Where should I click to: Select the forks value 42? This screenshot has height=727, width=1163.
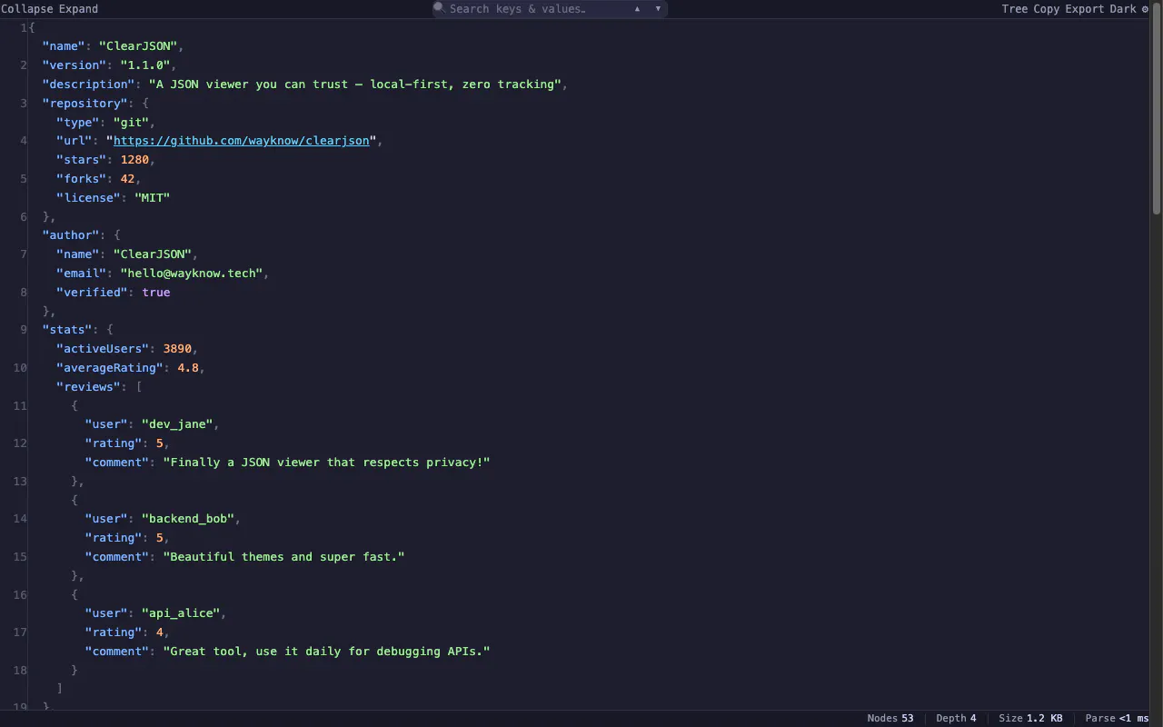pos(128,179)
